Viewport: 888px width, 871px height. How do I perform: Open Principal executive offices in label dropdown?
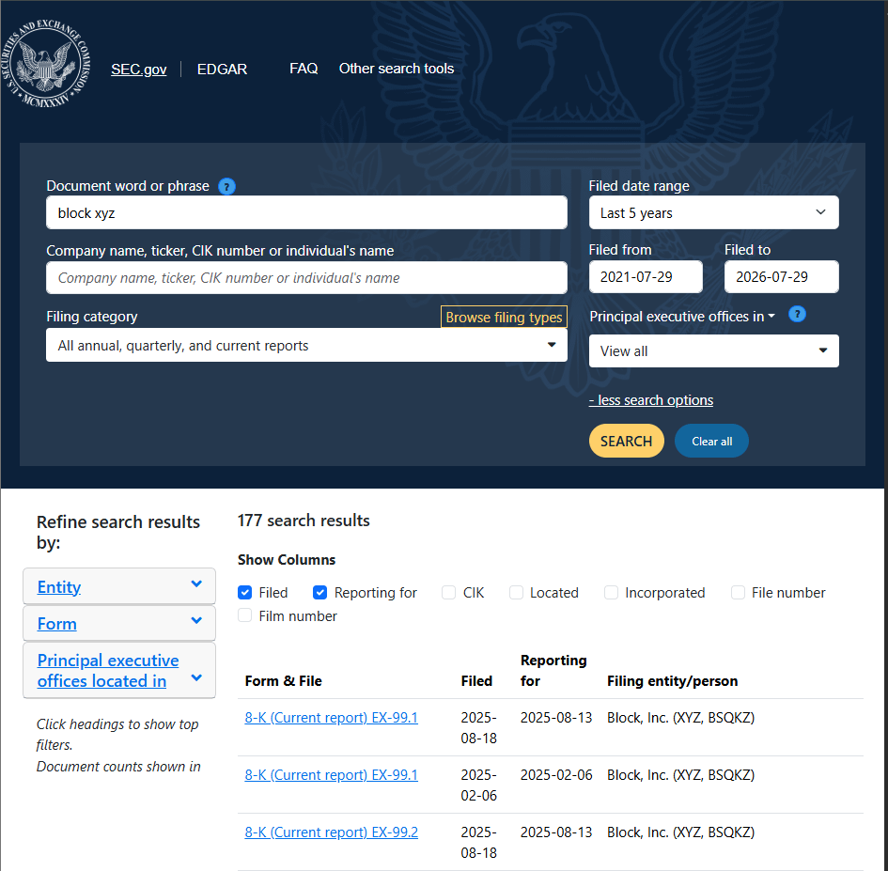682,317
